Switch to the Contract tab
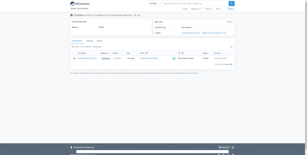 (x=90, y=41)
